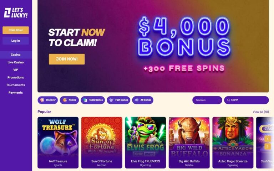Open the Pokies category icon
The width and height of the screenshot is (274, 171).
(x=65, y=100)
